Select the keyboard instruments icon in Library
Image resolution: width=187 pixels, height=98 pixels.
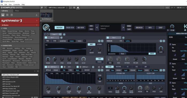[3, 15]
